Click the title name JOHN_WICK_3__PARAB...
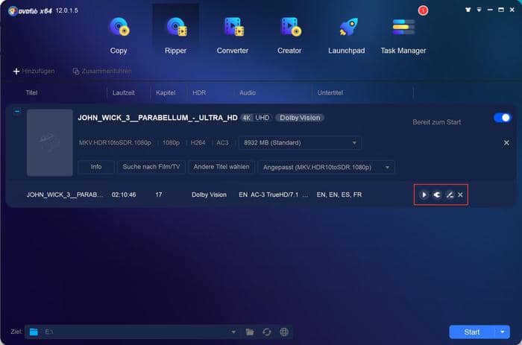Screen dimensions: 522x345 pyautogui.click(x=65, y=194)
